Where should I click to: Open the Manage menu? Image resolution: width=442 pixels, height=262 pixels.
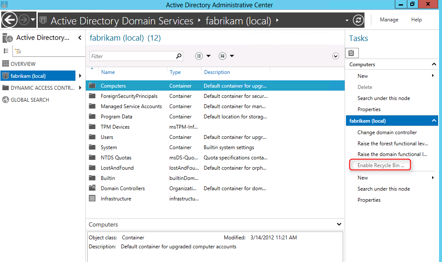389,20
